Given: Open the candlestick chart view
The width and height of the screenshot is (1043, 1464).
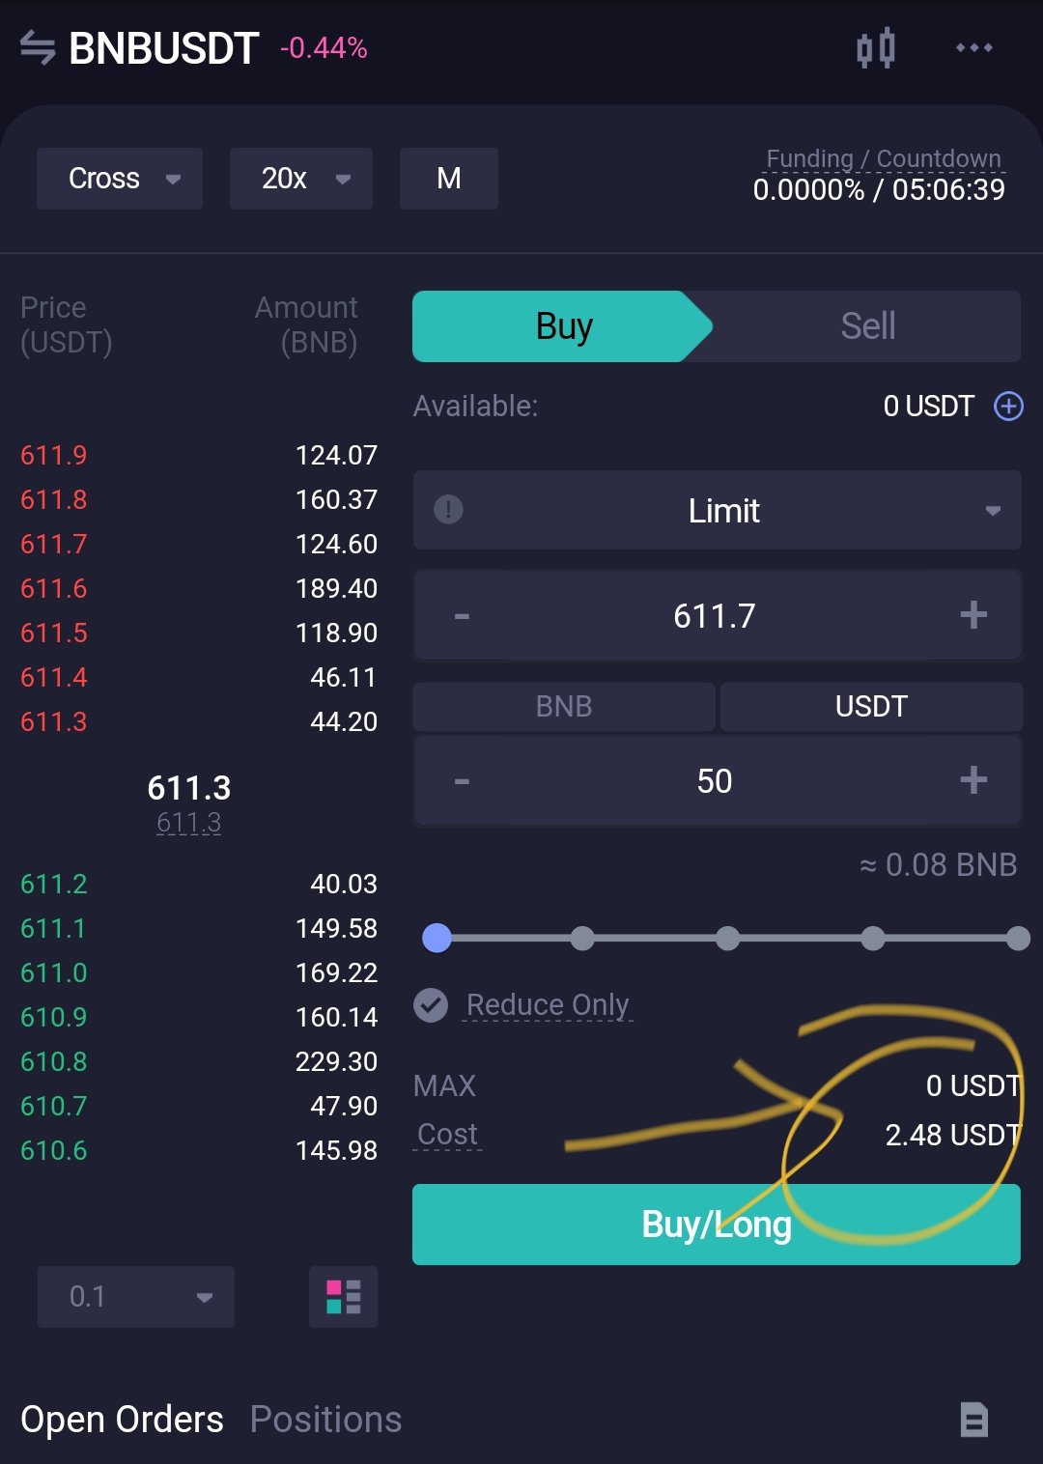Looking at the screenshot, I should pos(875,48).
